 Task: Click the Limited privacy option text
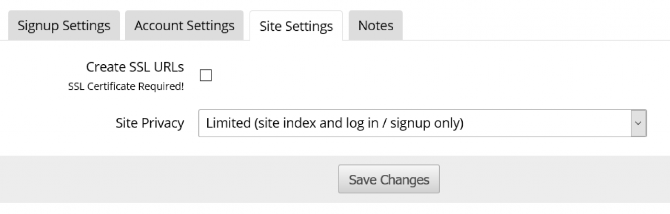(335, 123)
